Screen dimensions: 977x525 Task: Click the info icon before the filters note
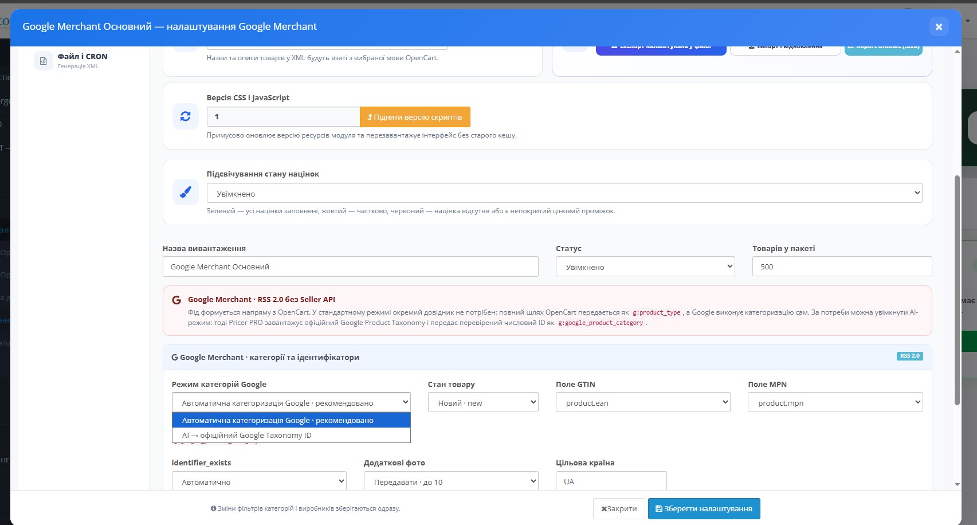(213, 508)
